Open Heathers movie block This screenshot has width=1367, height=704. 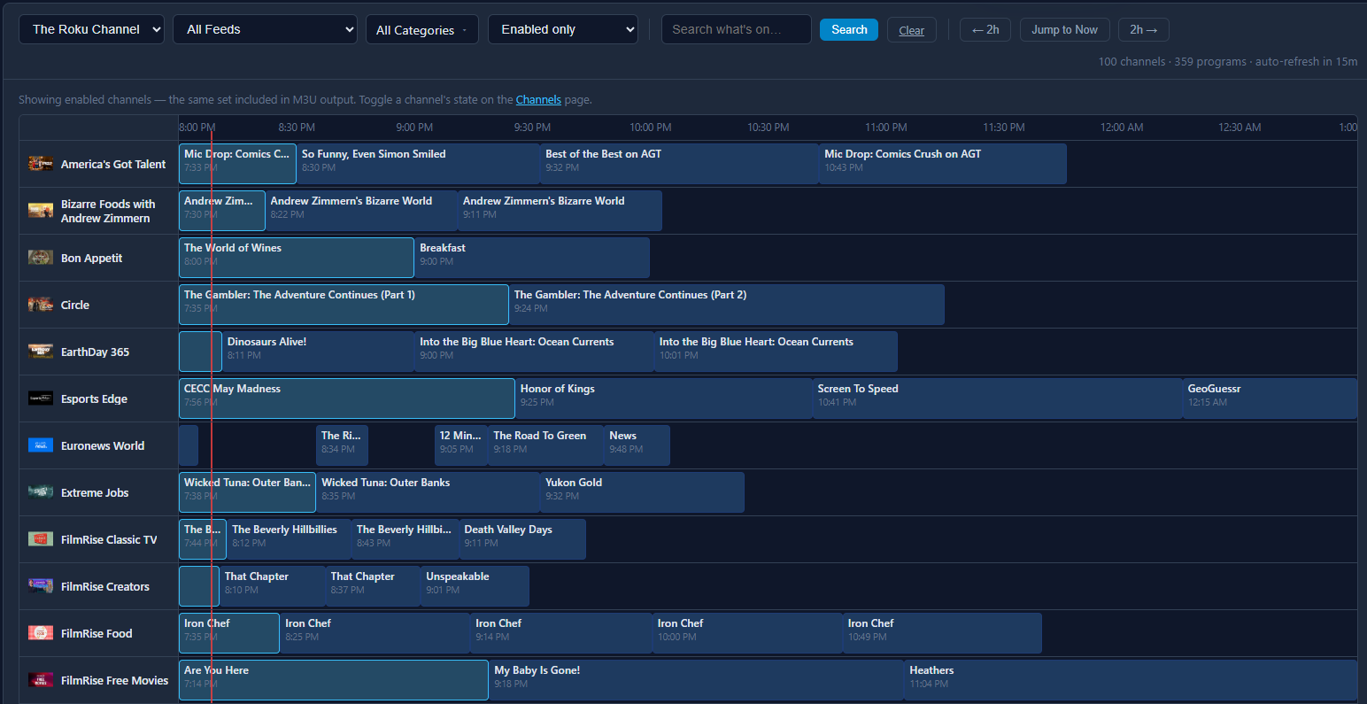(x=1131, y=680)
